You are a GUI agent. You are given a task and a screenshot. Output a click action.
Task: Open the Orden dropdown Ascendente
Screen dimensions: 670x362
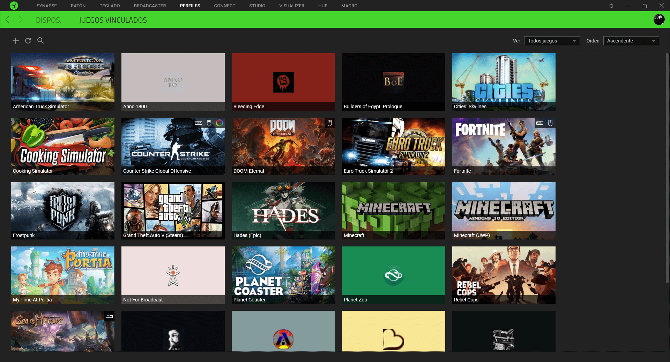(x=631, y=41)
